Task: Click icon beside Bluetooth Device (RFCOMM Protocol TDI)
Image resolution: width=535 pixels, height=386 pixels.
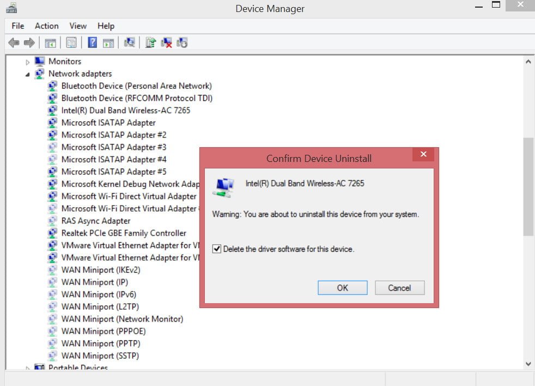Action: click(x=52, y=98)
